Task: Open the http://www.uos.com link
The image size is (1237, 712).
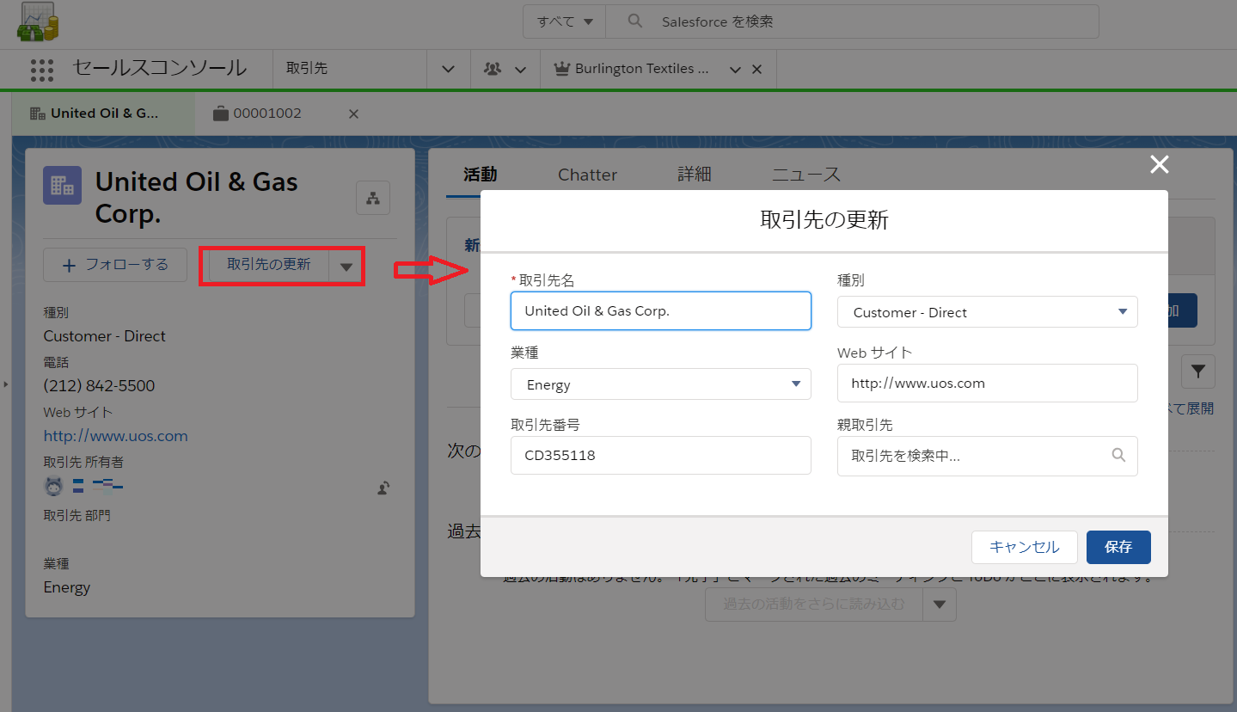Action: click(115, 436)
